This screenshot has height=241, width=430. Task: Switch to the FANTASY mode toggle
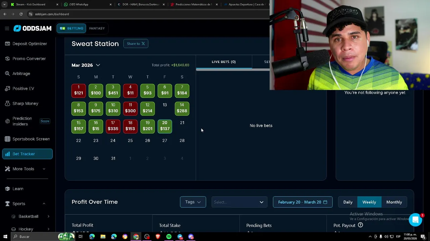97,28
